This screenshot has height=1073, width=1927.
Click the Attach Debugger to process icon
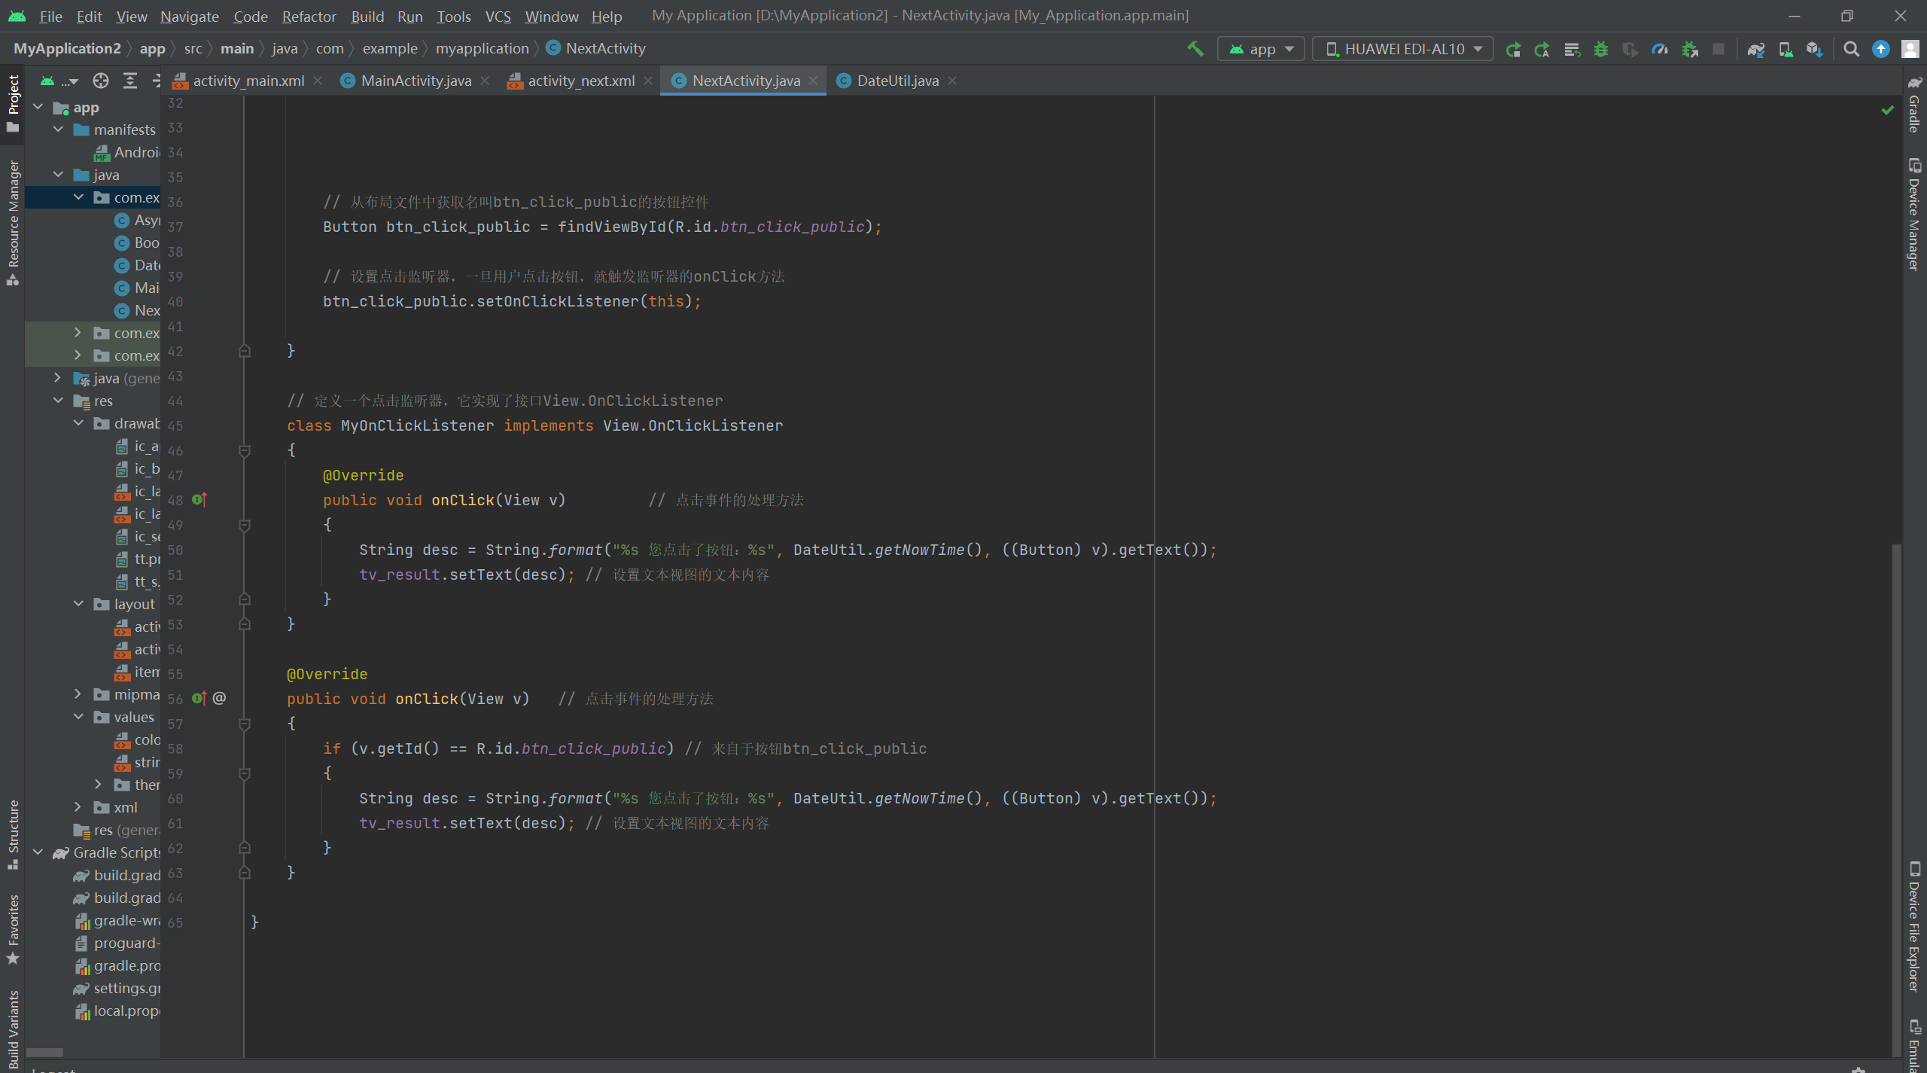(1690, 49)
